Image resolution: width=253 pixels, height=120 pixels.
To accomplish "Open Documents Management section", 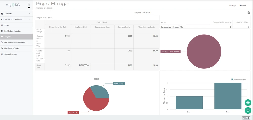I will coord(16,42).
